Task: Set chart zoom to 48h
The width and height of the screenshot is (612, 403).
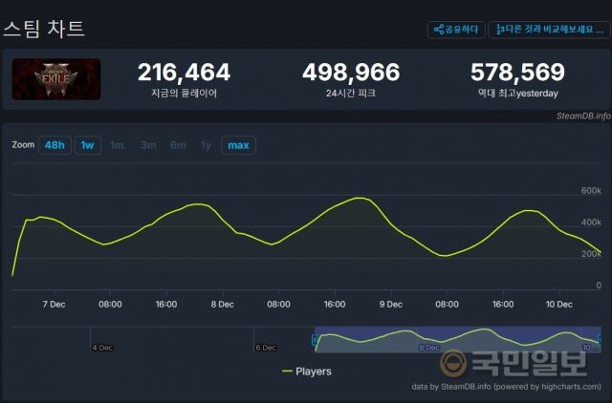Action: 55,145
